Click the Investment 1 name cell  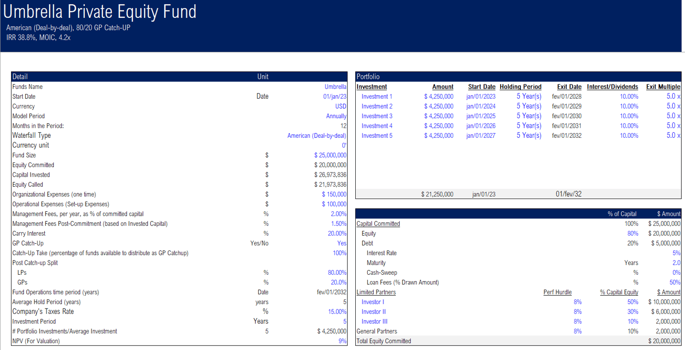click(377, 96)
